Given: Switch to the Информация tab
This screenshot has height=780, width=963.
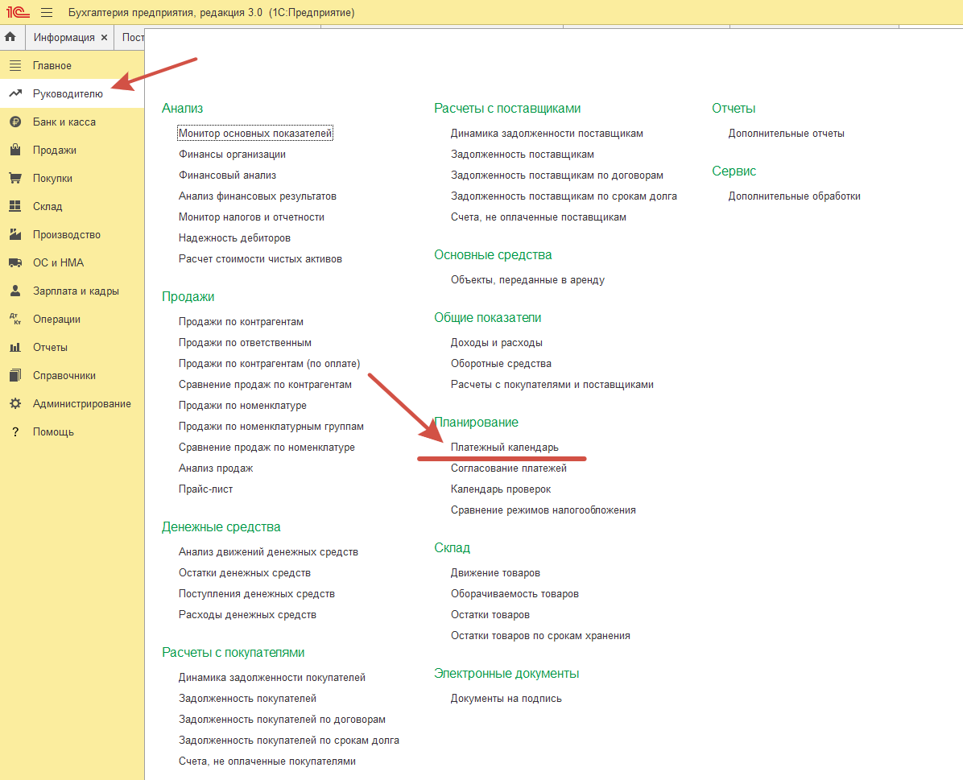Looking at the screenshot, I should (64, 38).
